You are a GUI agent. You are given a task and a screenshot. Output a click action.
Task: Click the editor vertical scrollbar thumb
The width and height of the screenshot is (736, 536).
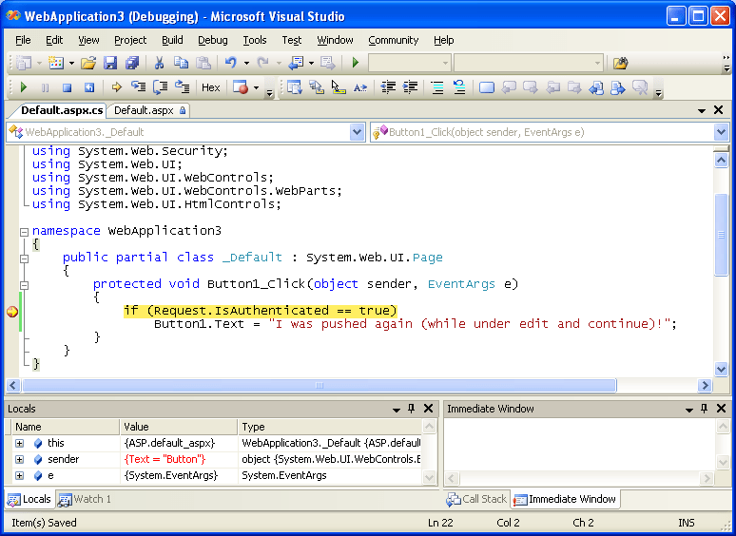[721, 235]
